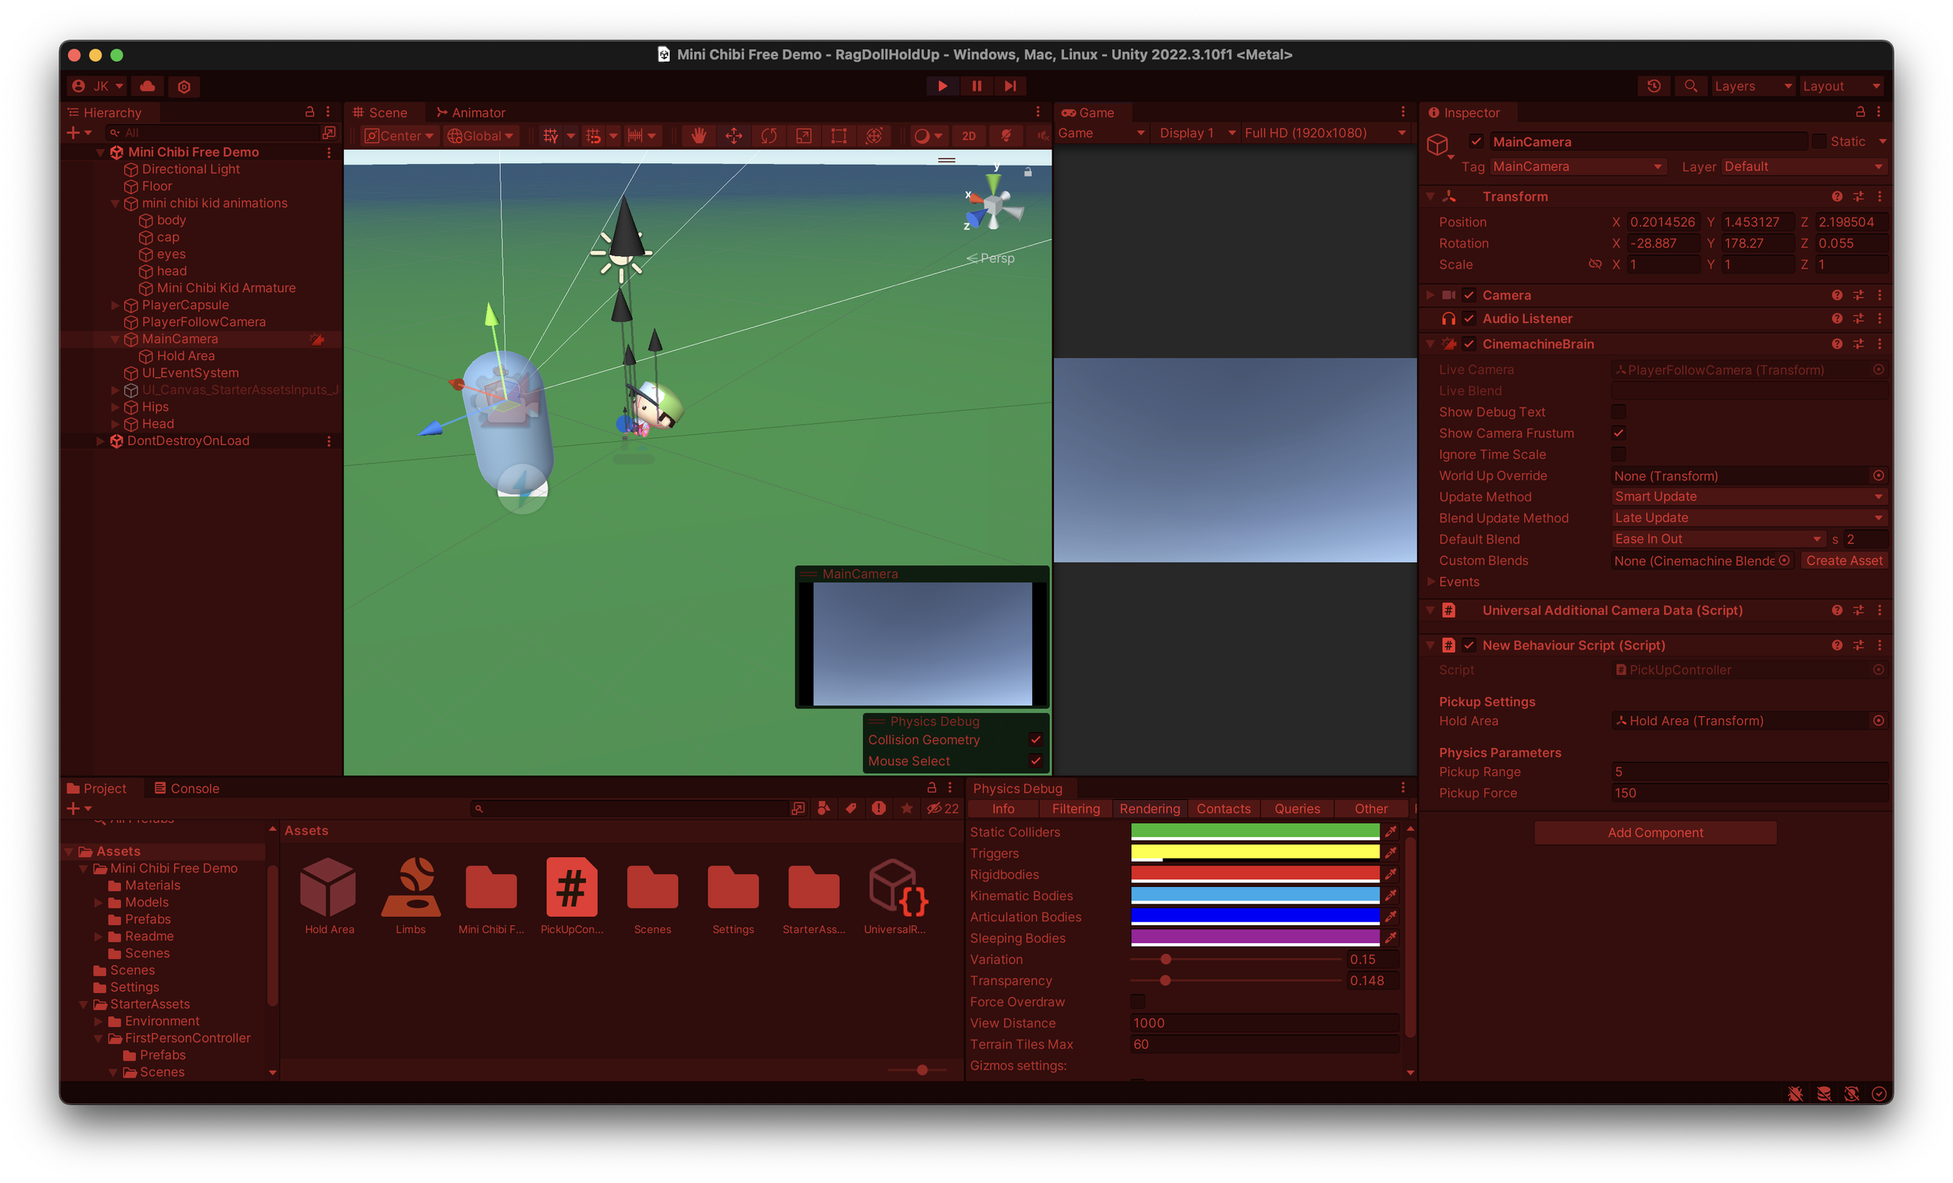Toggle 2D view mode in Scene
Viewport: 1953px width, 1183px height.
(x=969, y=137)
